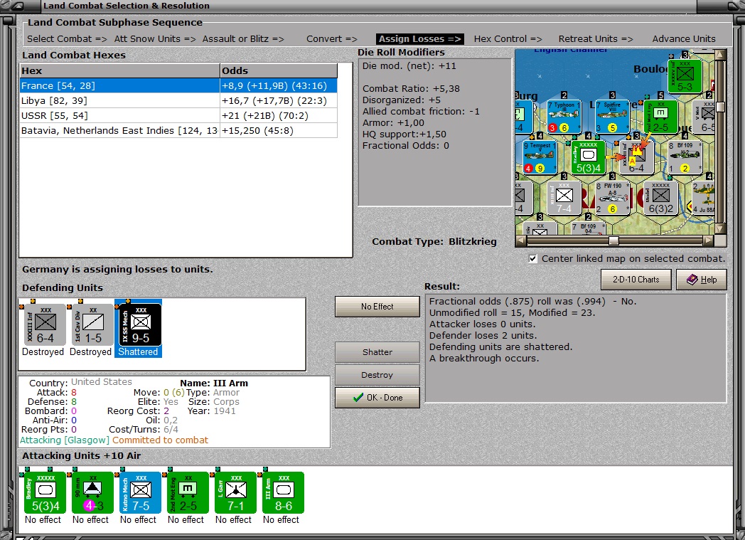Image resolution: width=745 pixels, height=540 pixels.
Task: Click the Typhoon aircraft counter on map
Action: pos(564,117)
